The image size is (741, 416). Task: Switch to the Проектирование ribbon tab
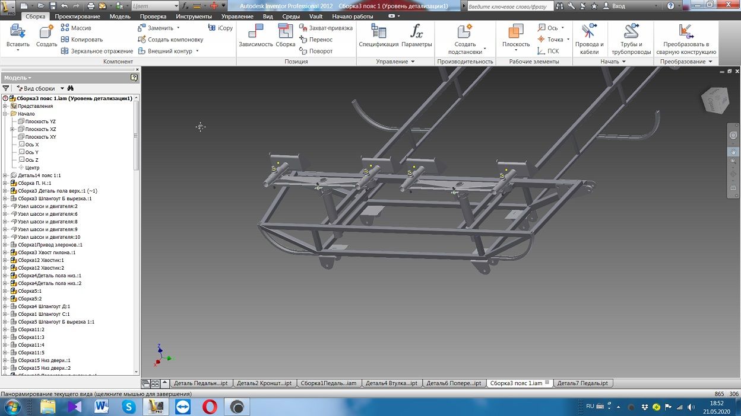click(x=77, y=17)
